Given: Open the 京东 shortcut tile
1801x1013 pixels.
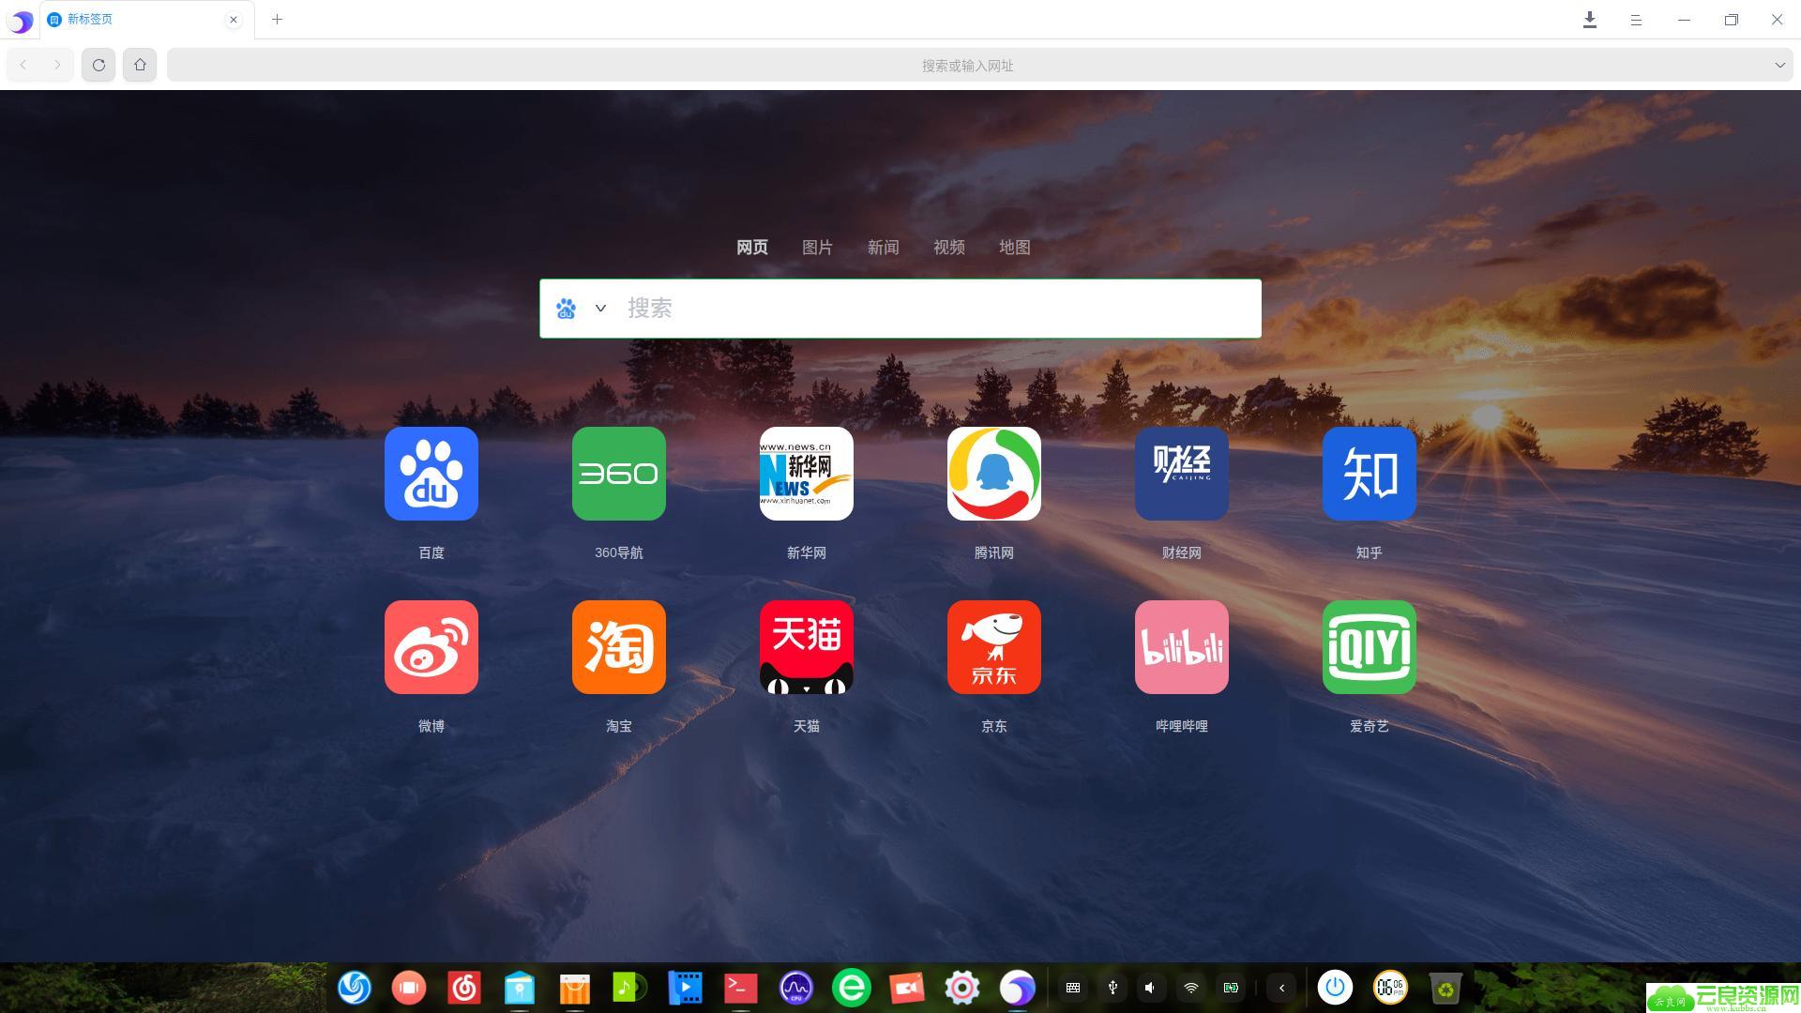Looking at the screenshot, I should point(994,647).
